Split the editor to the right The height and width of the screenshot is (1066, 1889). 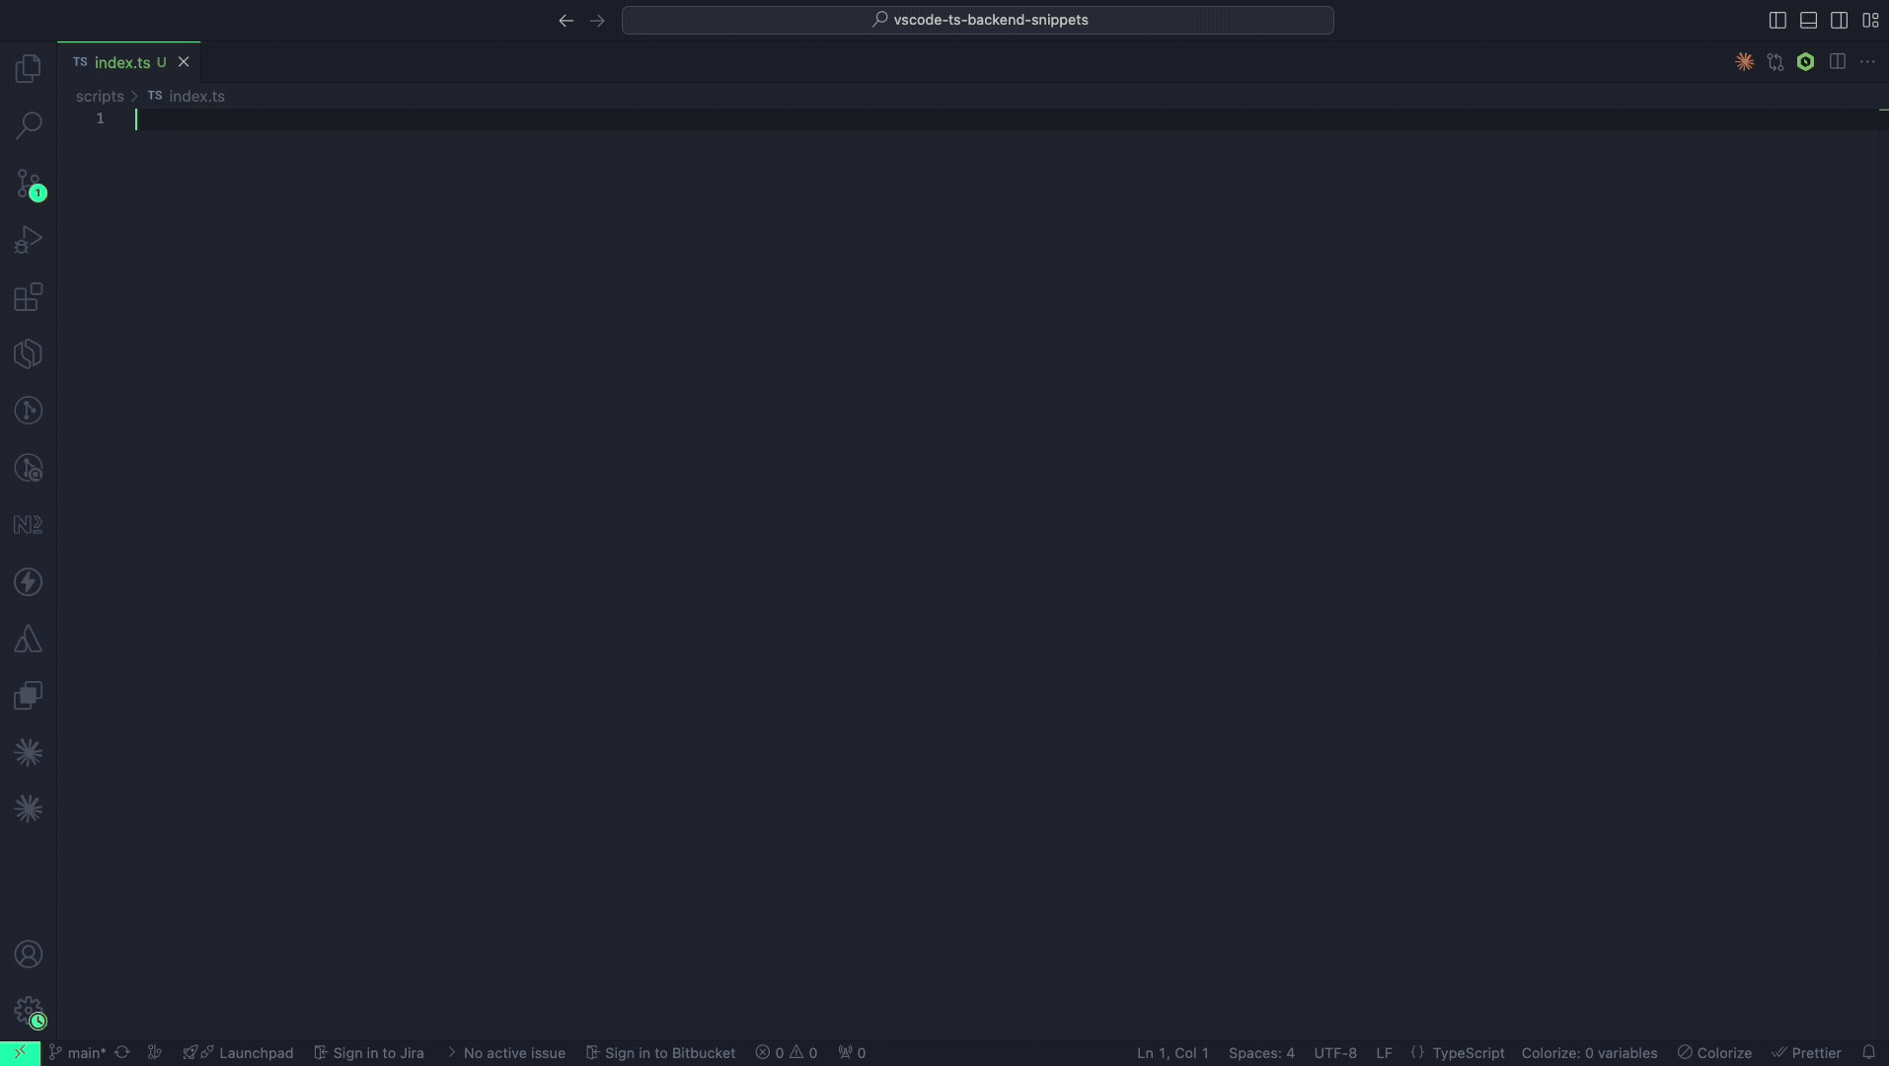click(x=1837, y=62)
